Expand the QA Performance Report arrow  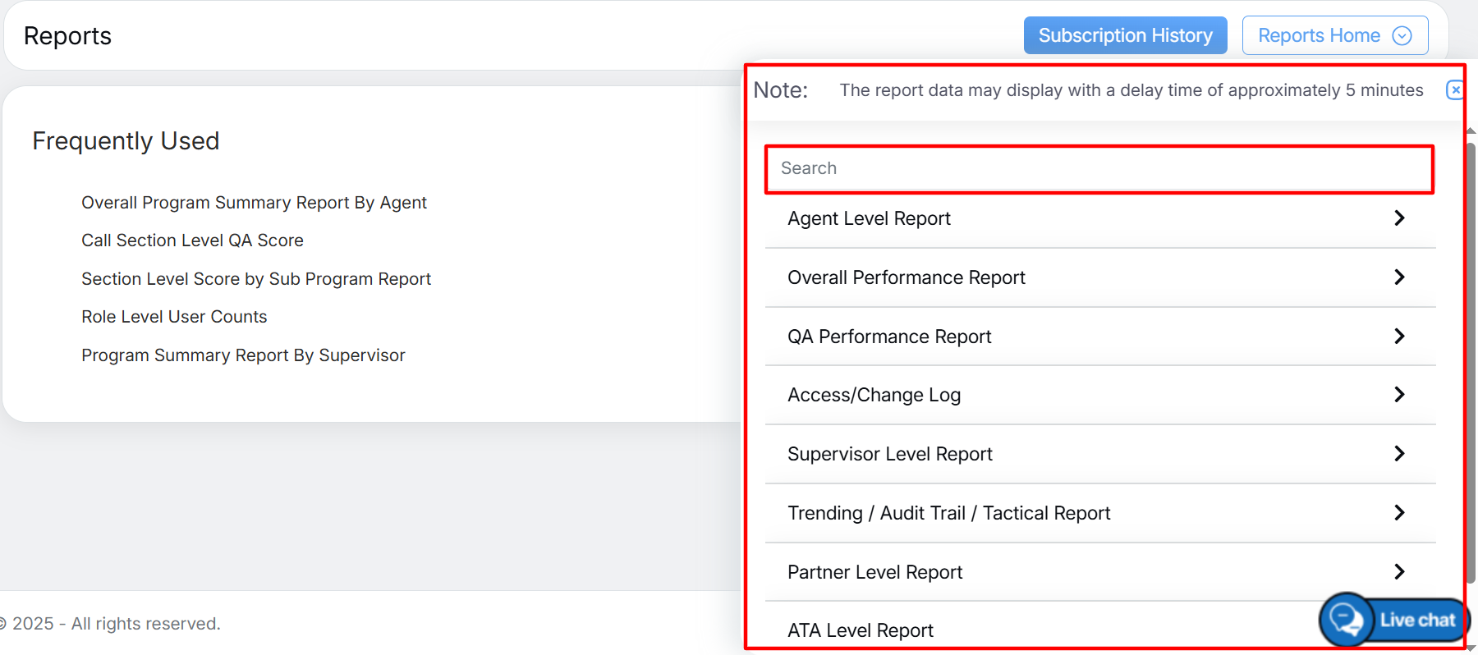(1399, 337)
